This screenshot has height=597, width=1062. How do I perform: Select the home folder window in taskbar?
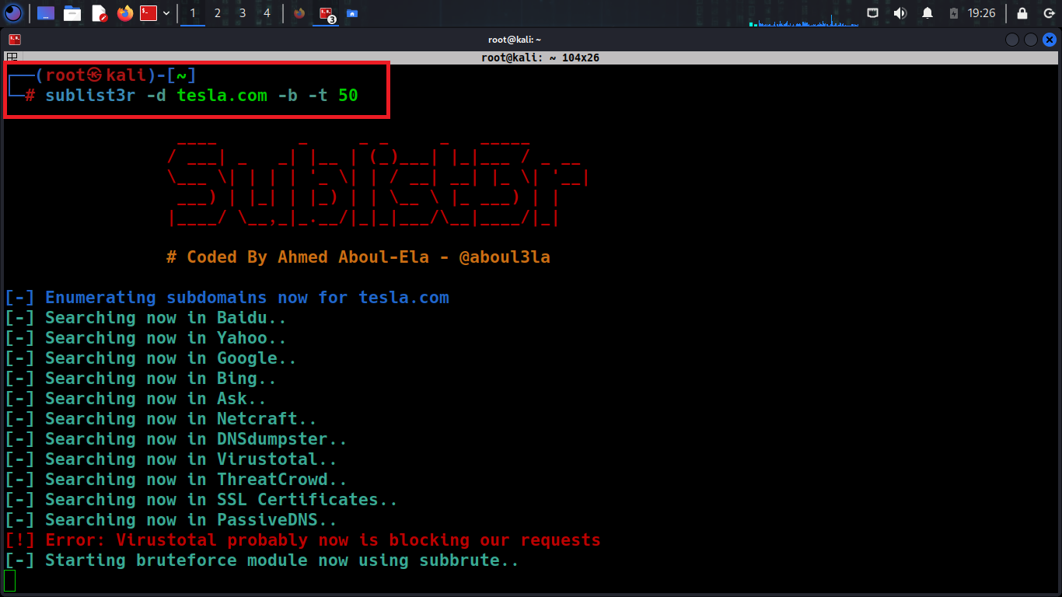click(352, 13)
